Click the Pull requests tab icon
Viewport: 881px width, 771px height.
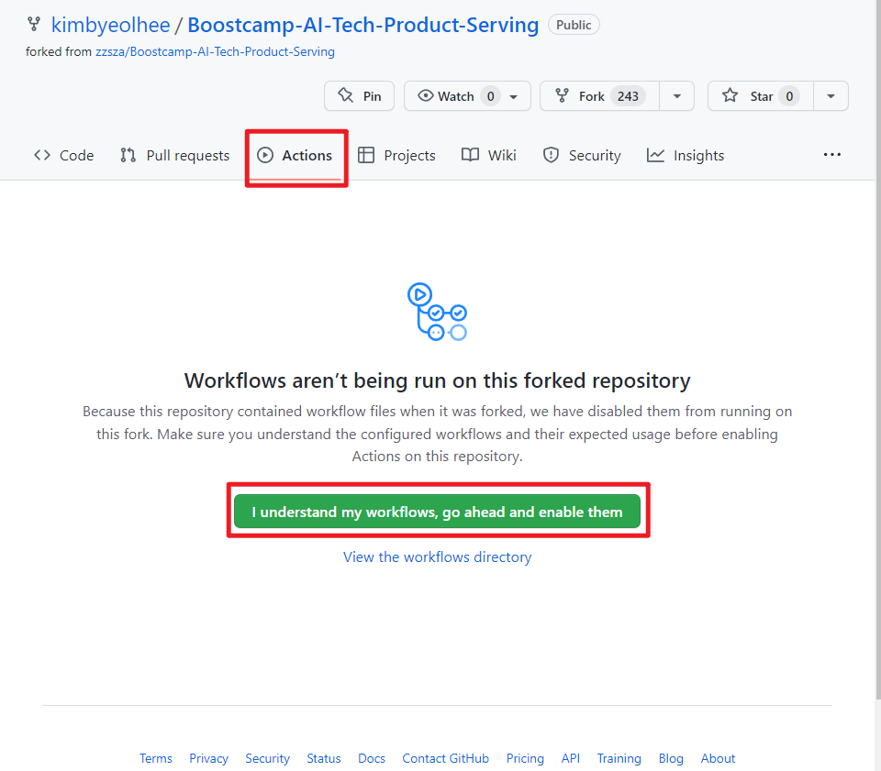[128, 155]
